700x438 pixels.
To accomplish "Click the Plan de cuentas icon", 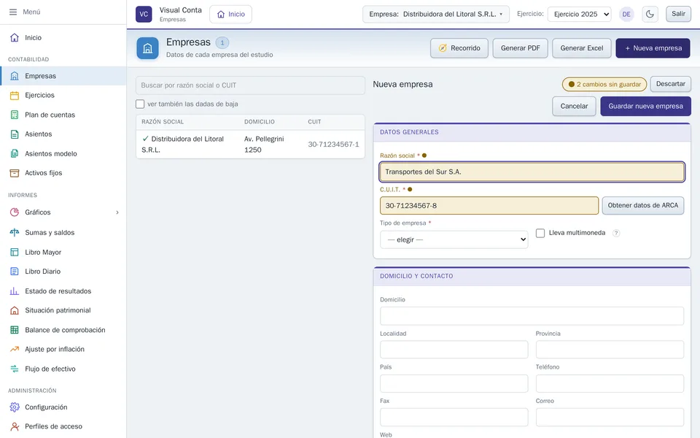I will [15, 115].
